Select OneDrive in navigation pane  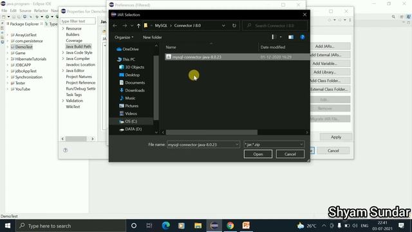127,49
